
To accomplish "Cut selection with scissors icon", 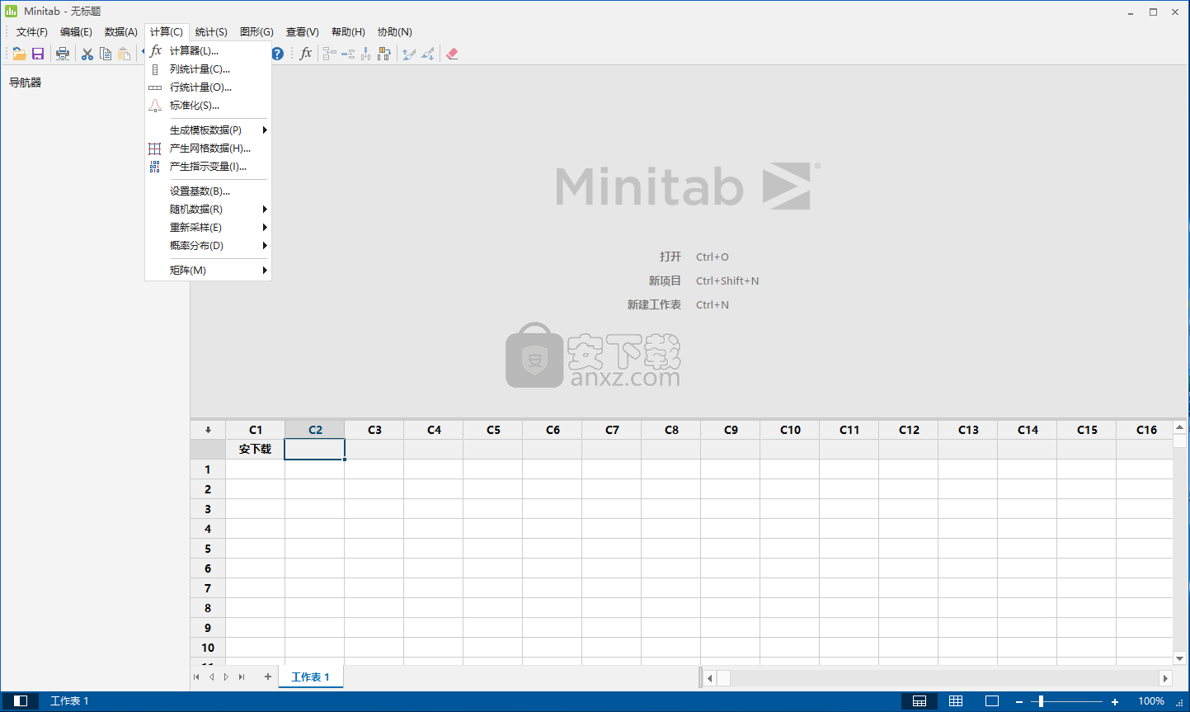I will [87, 54].
